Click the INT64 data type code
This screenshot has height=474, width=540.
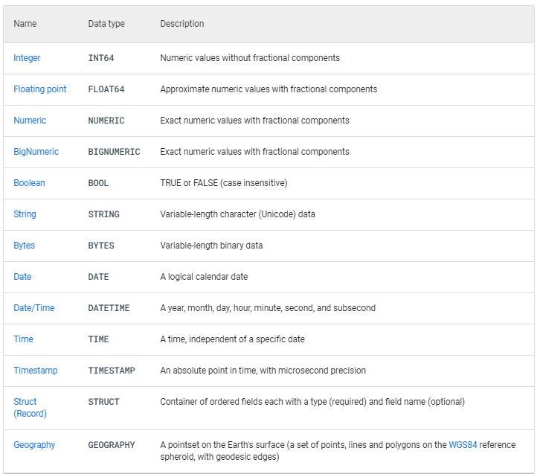(x=101, y=58)
